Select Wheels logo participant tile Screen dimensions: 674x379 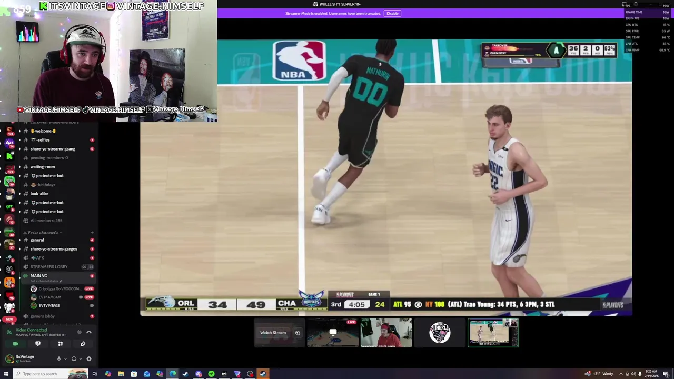(440, 333)
